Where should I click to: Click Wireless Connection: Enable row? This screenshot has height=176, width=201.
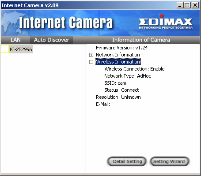134,69
